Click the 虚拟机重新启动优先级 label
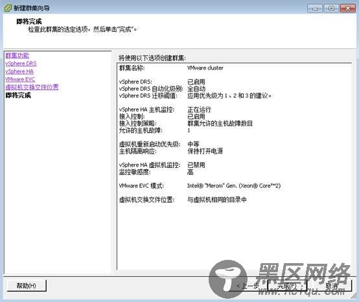 tap(150, 145)
